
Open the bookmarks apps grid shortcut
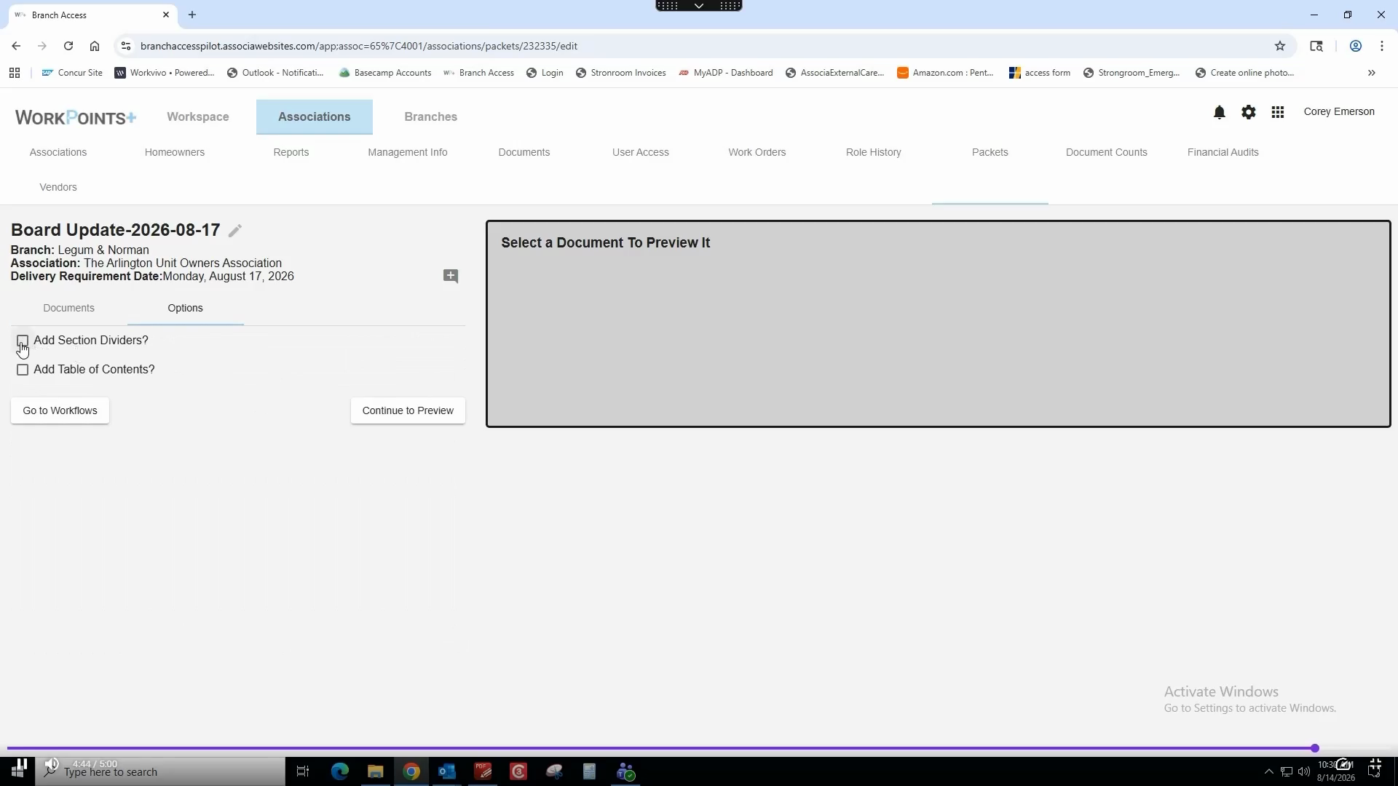pyautogui.click(x=15, y=73)
